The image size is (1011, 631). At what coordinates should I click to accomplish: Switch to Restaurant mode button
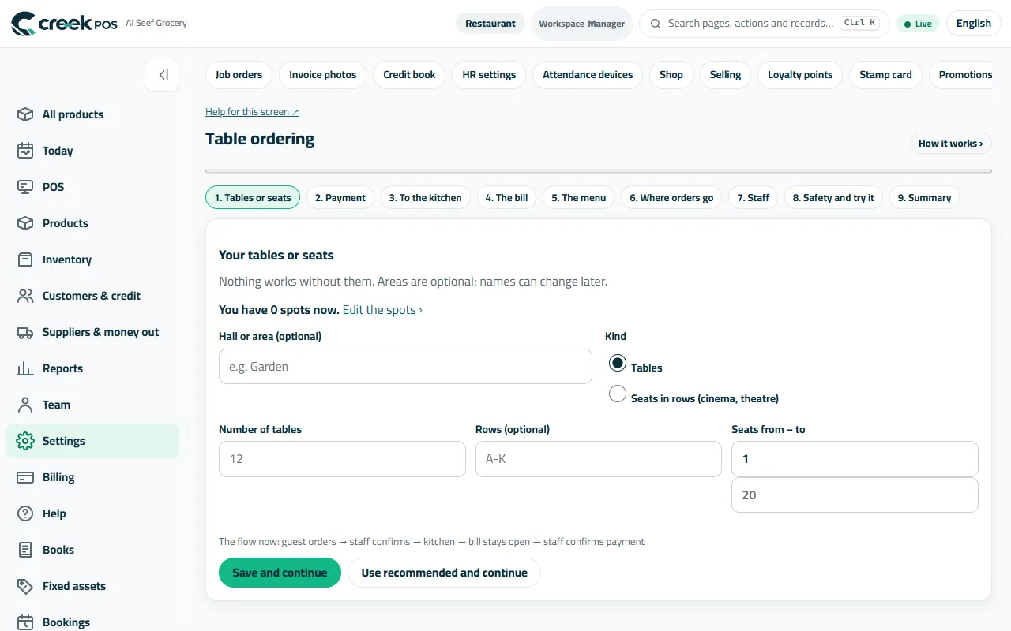pos(490,24)
